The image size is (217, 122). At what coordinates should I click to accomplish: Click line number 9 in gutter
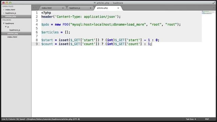(37, 44)
